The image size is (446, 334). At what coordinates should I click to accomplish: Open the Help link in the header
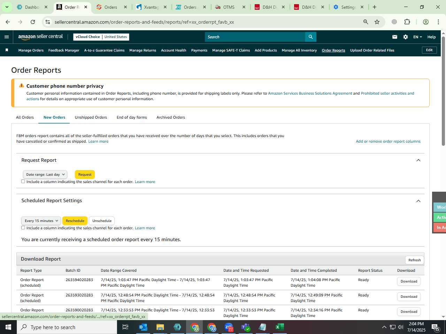(x=431, y=37)
